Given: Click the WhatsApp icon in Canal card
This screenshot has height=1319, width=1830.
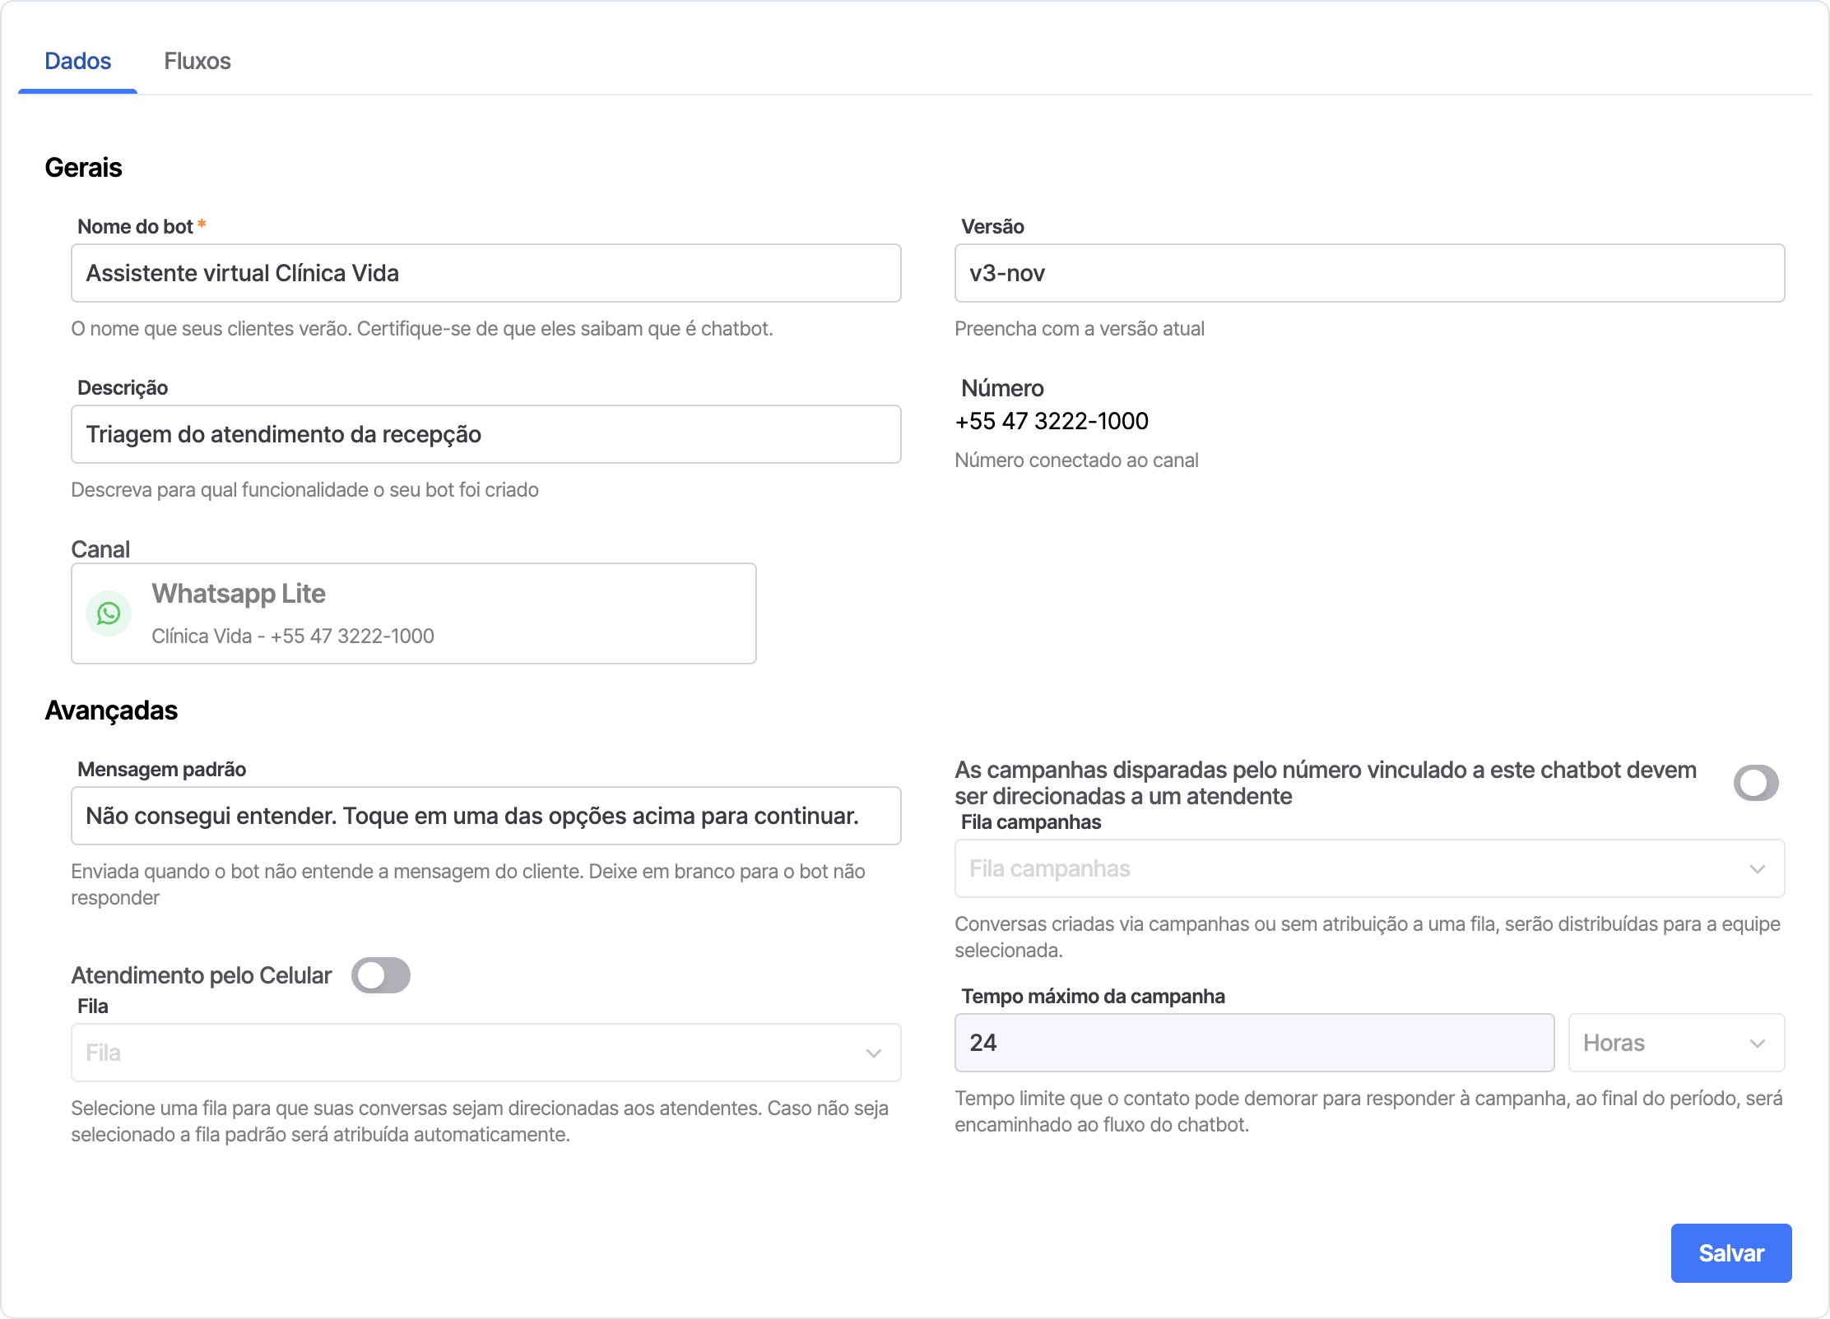Looking at the screenshot, I should 109,613.
